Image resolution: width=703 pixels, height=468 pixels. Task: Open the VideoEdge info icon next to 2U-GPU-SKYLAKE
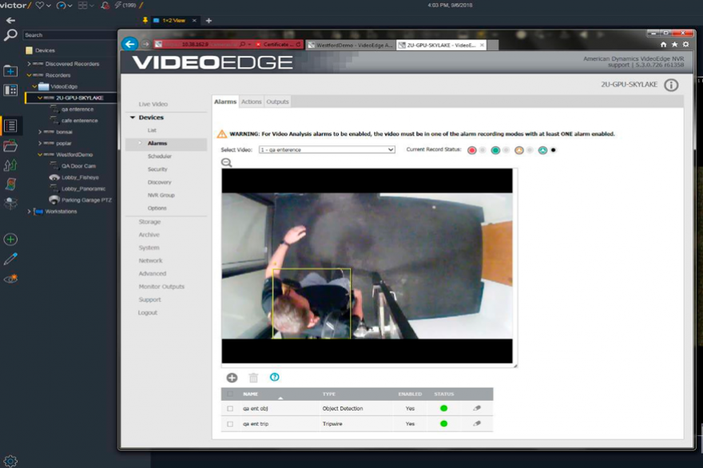(x=669, y=87)
